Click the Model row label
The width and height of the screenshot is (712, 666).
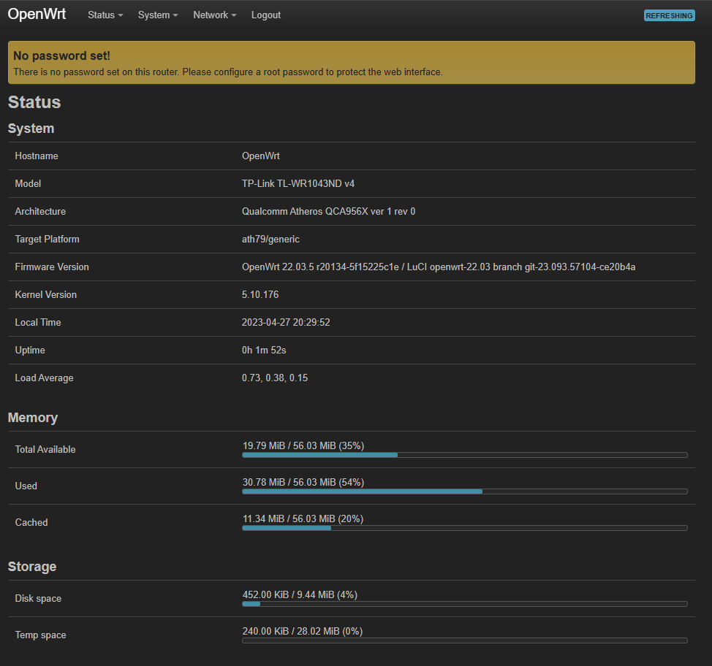(28, 184)
